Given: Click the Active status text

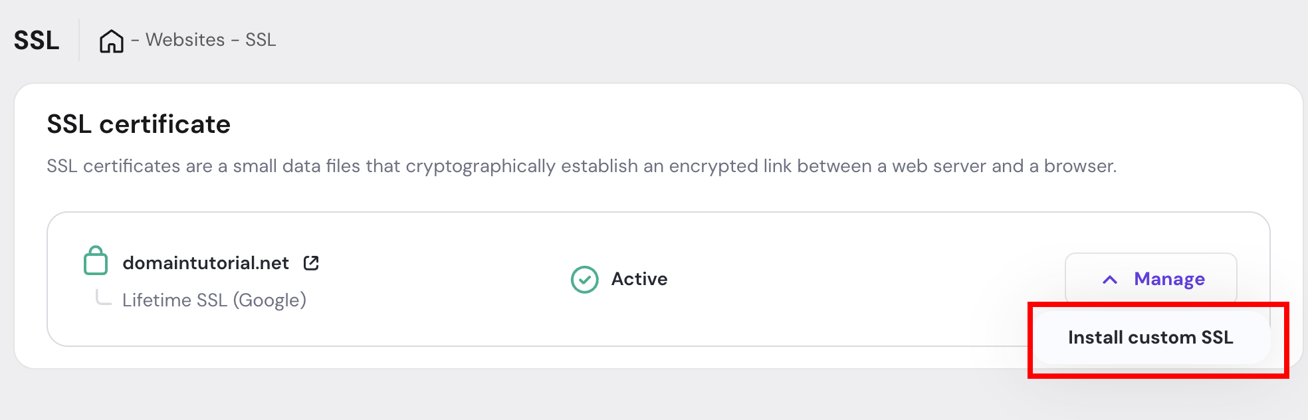Looking at the screenshot, I should pos(639,279).
